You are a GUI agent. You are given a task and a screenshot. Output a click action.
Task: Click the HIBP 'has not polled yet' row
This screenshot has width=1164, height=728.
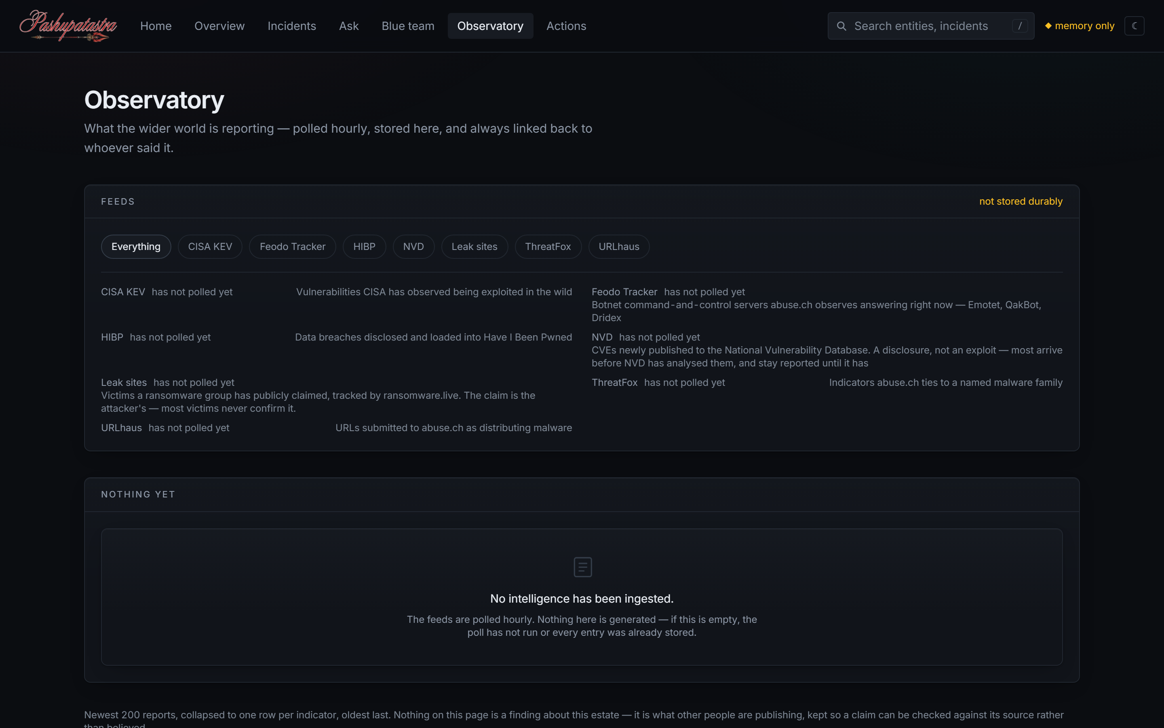pyautogui.click(x=336, y=337)
